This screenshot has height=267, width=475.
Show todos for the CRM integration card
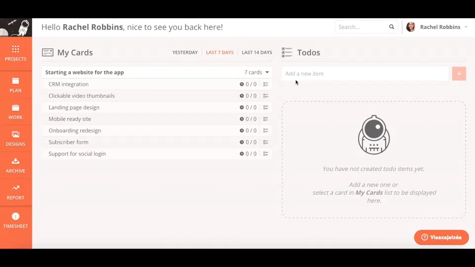coord(266,84)
